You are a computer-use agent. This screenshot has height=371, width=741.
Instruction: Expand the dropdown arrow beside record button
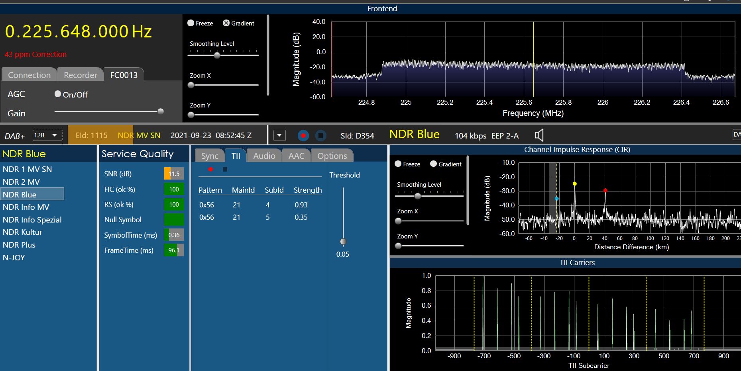(x=279, y=135)
